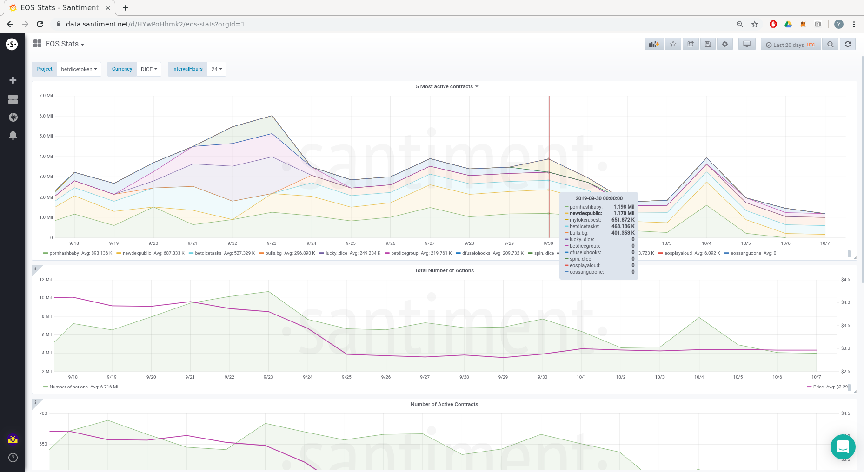864x472 pixels.
Task: Open a new browser tab
Action: (126, 8)
